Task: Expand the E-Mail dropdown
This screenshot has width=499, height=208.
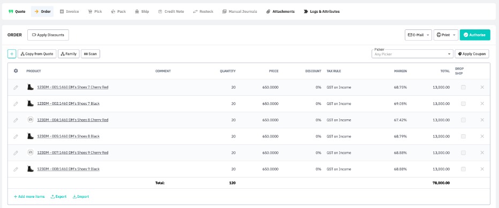Action: pos(418,35)
